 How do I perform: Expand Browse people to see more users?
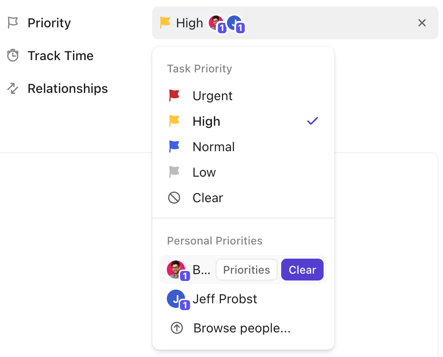(242, 327)
